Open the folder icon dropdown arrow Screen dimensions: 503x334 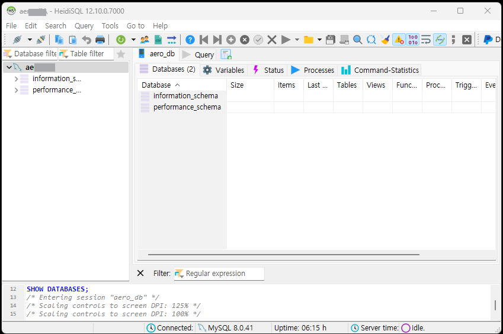319,40
